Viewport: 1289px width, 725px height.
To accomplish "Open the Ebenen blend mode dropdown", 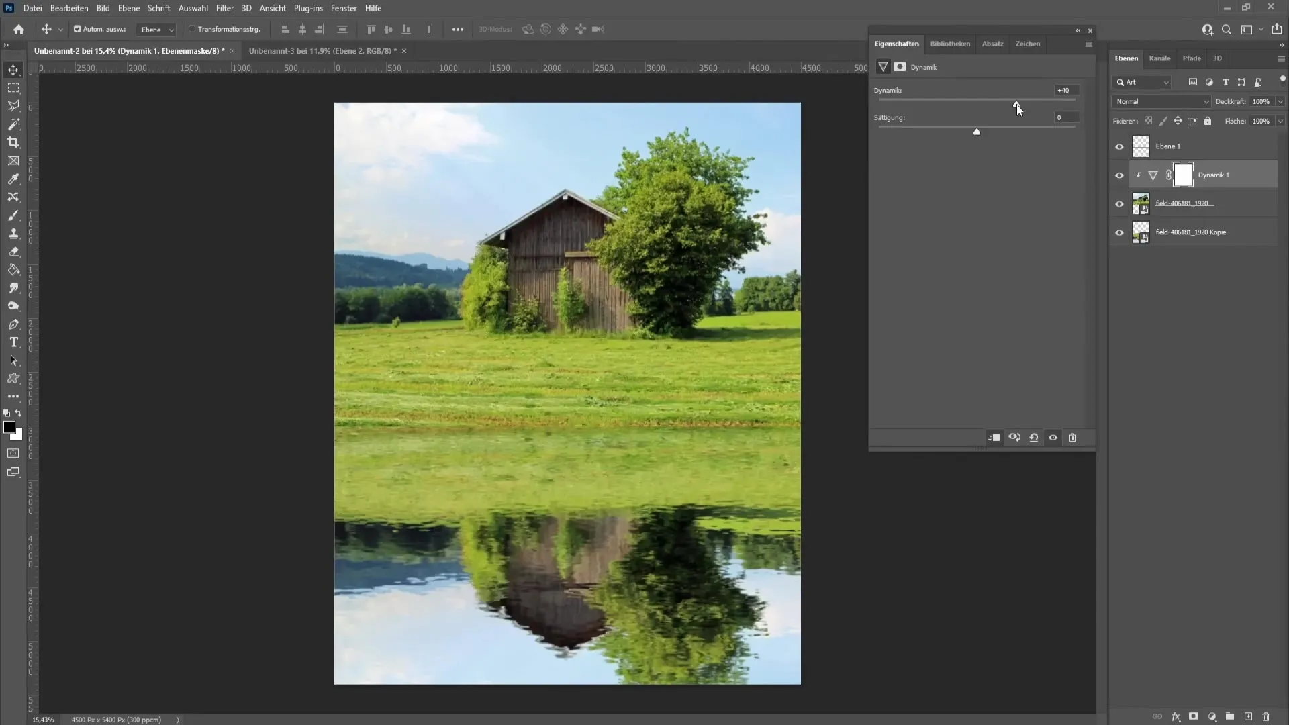I will point(1161,101).
